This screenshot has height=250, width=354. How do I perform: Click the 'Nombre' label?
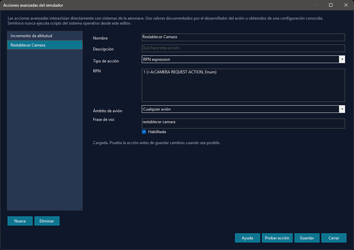100,38
